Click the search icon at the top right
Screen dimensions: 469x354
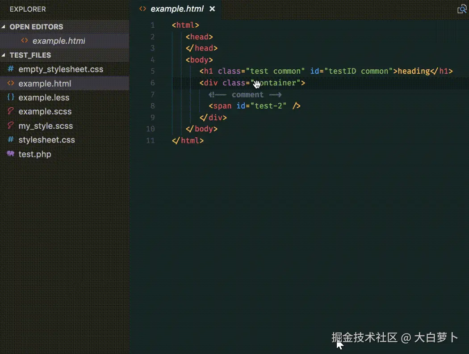[x=462, y=8]
